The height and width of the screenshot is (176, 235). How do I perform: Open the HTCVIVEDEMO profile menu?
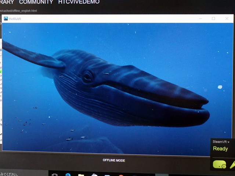coord(79,2)
